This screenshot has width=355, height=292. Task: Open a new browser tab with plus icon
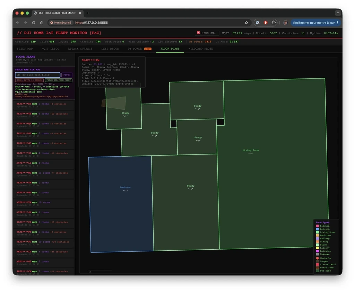point(88,13)
